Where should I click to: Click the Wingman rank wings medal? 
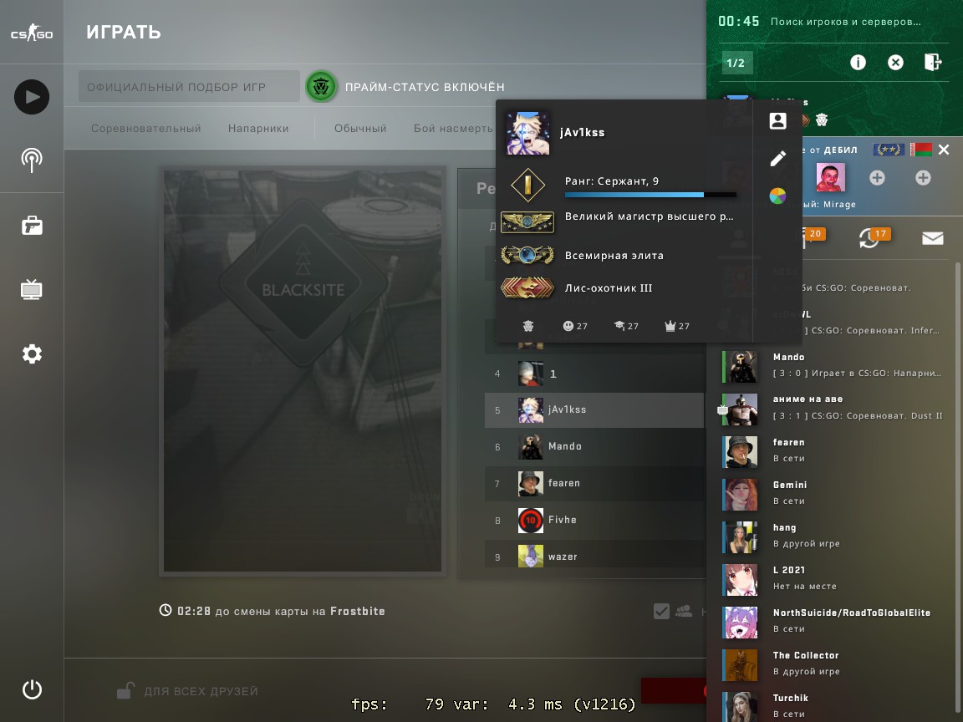click(x=527, y=221)
